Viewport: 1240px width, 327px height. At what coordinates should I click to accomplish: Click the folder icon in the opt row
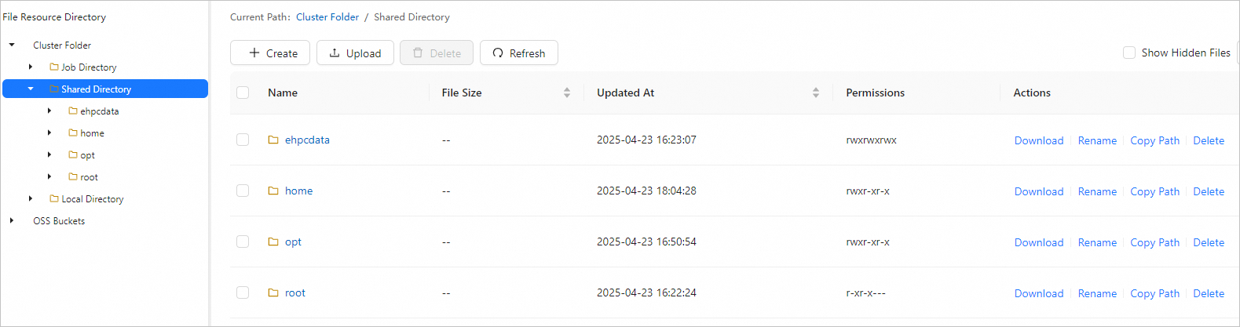click(x=273, y=242)
